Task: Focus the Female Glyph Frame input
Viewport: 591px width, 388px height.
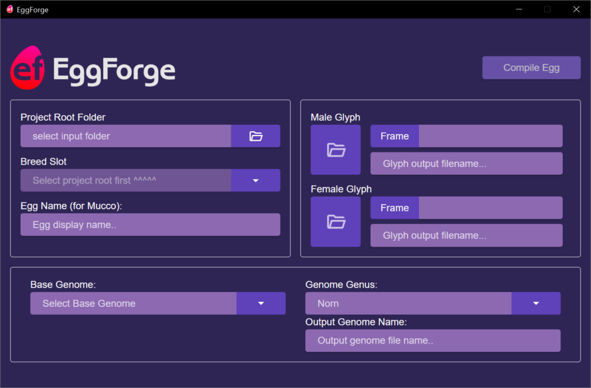Action: coord(491,208)
